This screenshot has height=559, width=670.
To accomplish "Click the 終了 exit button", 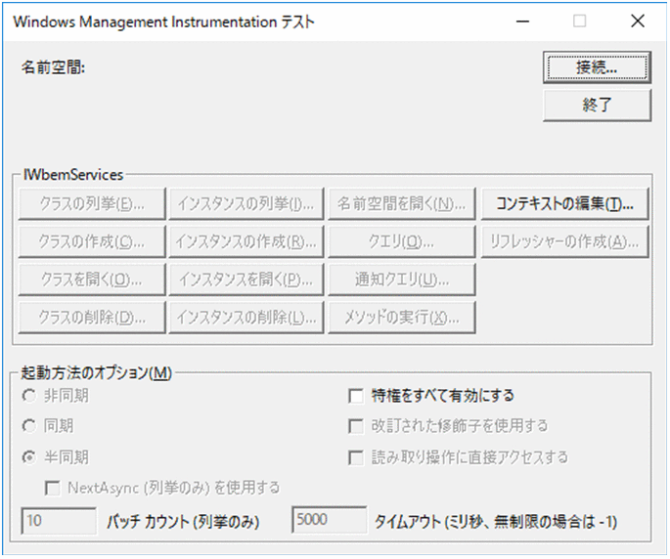I will point(597,105).
